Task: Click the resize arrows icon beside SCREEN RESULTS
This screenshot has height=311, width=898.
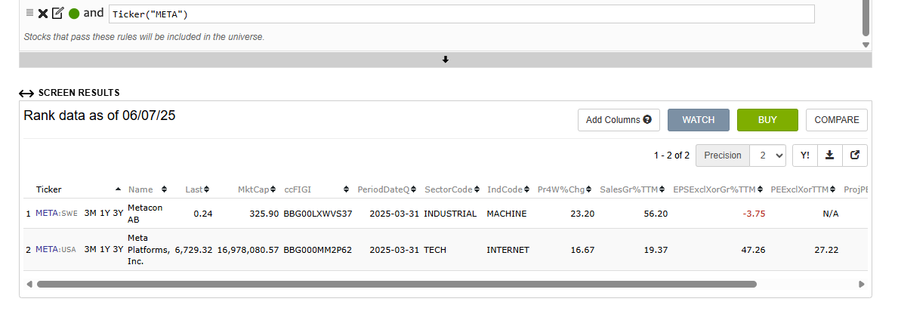Action: [26, 94]
